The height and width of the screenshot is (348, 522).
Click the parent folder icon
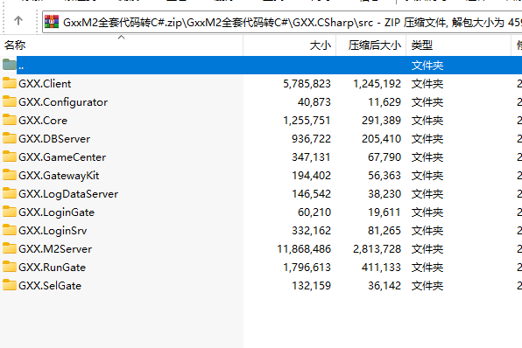(x=10, y=65)
